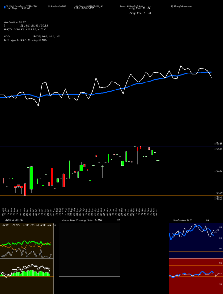
Task: Click the 'Stochastics & R' panel heading
Action: point(182,220)
